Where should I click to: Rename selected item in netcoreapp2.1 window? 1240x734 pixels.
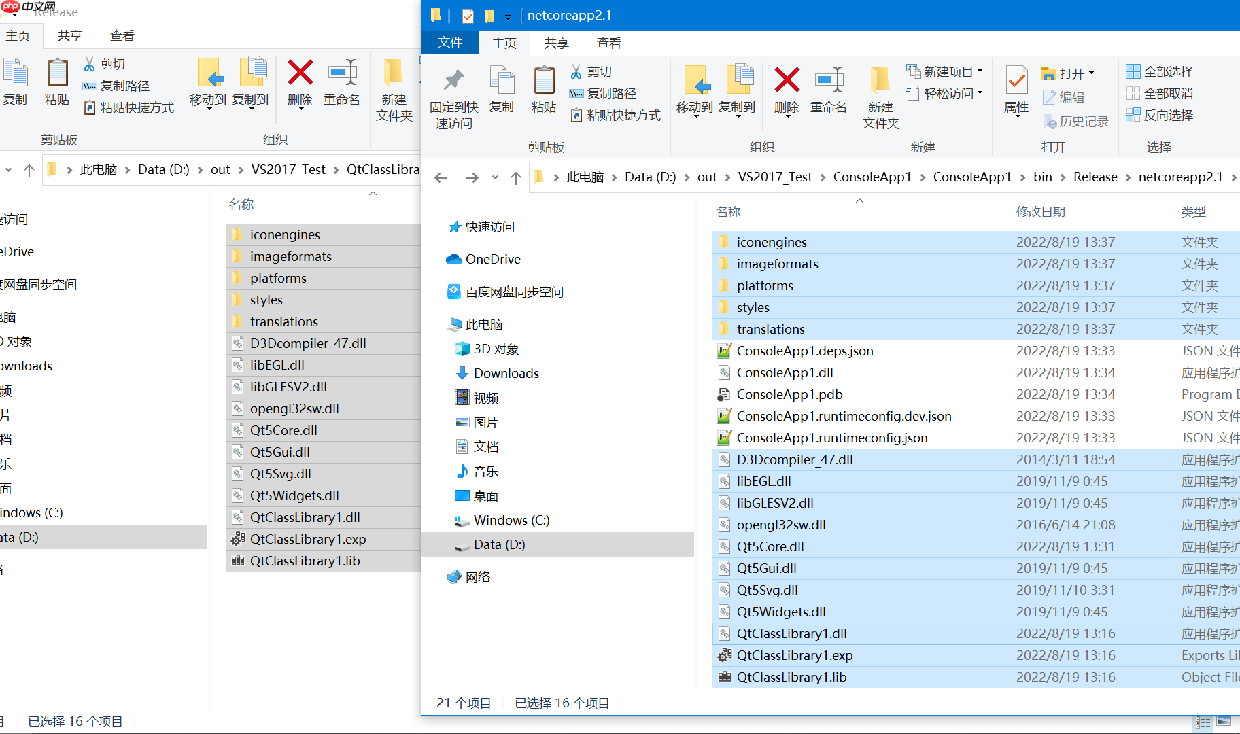point(829,89)
